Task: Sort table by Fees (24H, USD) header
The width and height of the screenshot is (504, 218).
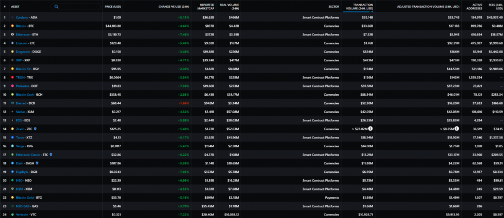Action: (x=495, y=6)
